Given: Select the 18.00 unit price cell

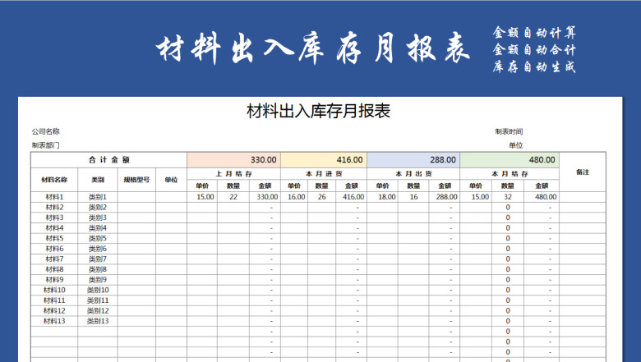Looking at the screenshot, I should [x=383, y=197].
